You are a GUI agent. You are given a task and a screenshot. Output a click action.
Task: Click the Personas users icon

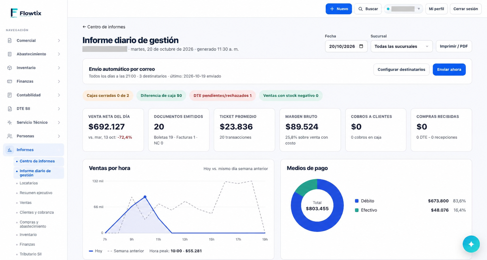(x=10, y=136)
